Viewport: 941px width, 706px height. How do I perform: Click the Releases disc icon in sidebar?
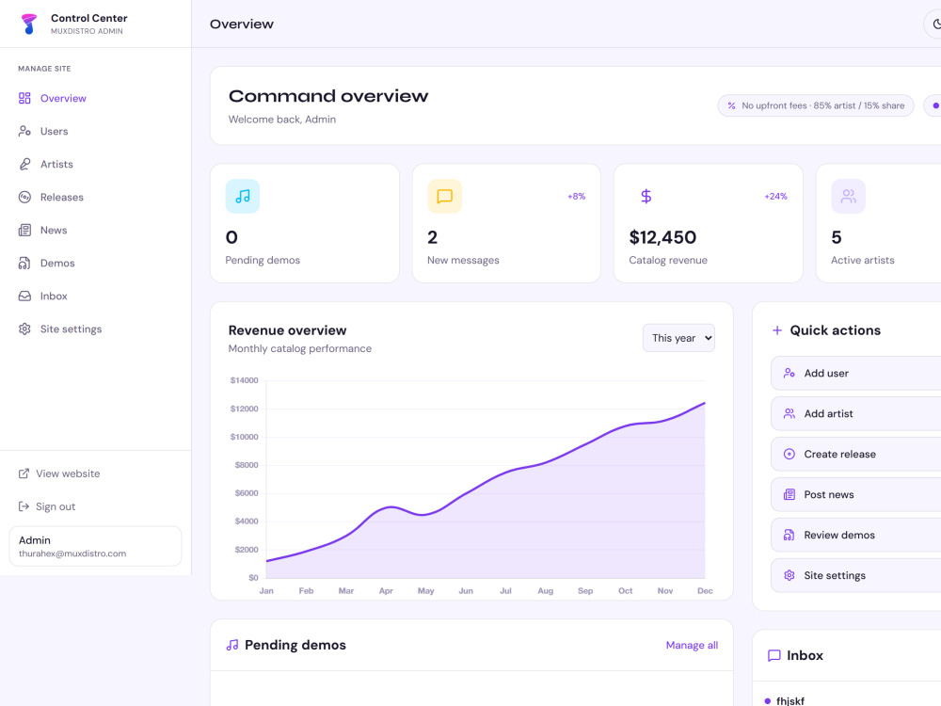pos(24,197)
